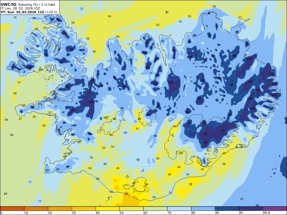287x215 pixels.
Task: Click the 20–30 legend color block
Action: (x=60, y=209)
